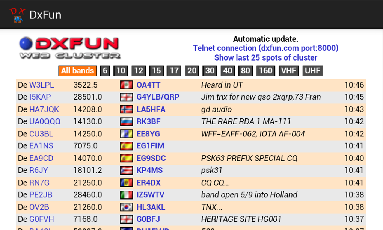Open spotter callsign EA1NS
This screenshot has height=230, width=383.
click(x=41, y=146)
